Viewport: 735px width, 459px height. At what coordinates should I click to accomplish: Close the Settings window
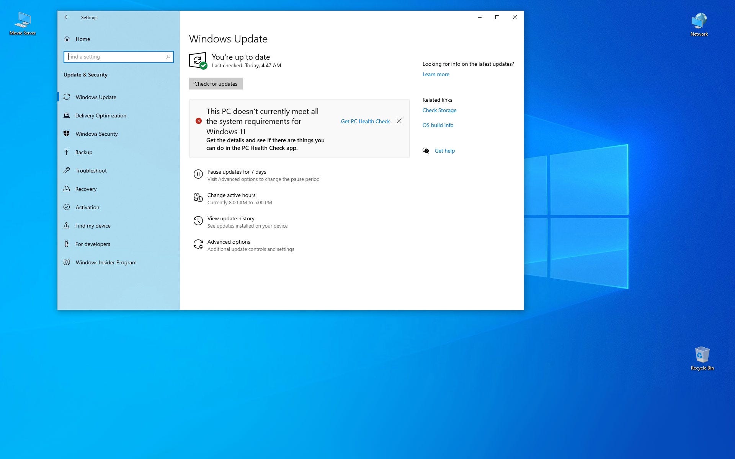pos(515,17)
